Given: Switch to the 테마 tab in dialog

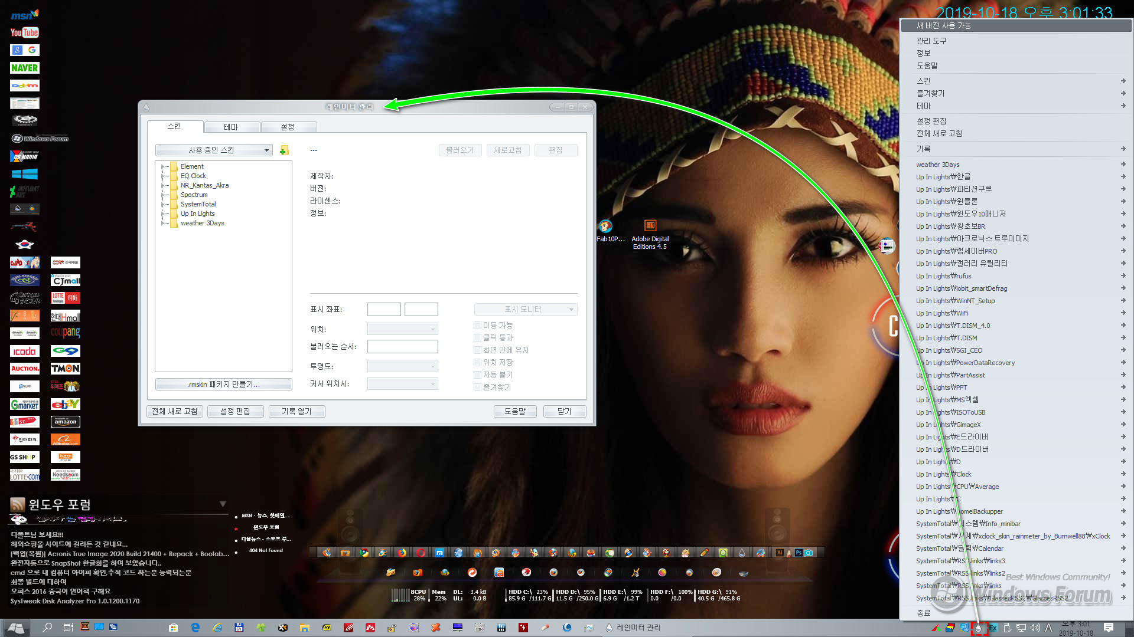Looking at the screenshot, I should point(232,127).
